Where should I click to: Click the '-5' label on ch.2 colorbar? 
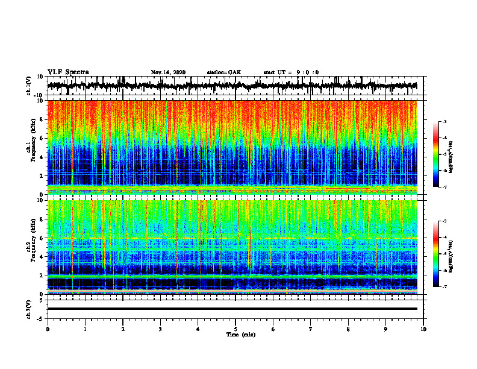444,254
